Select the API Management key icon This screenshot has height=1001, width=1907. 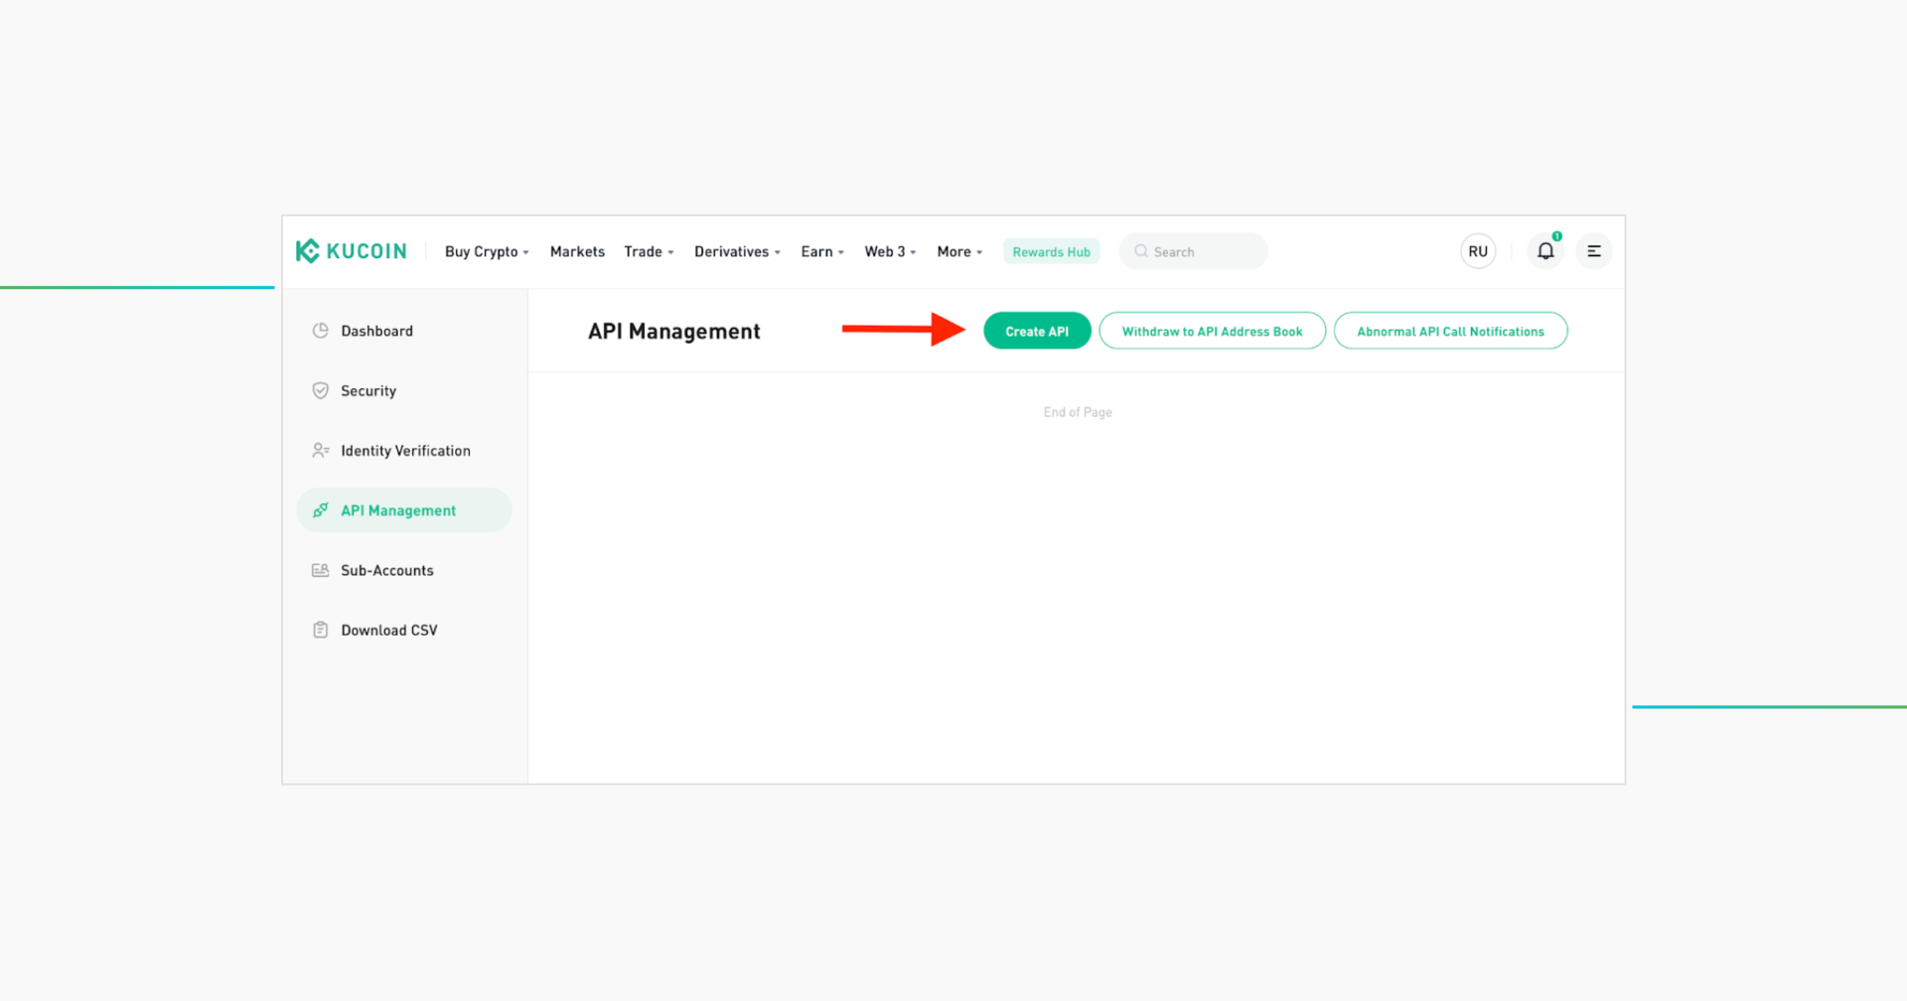(320, 509)
